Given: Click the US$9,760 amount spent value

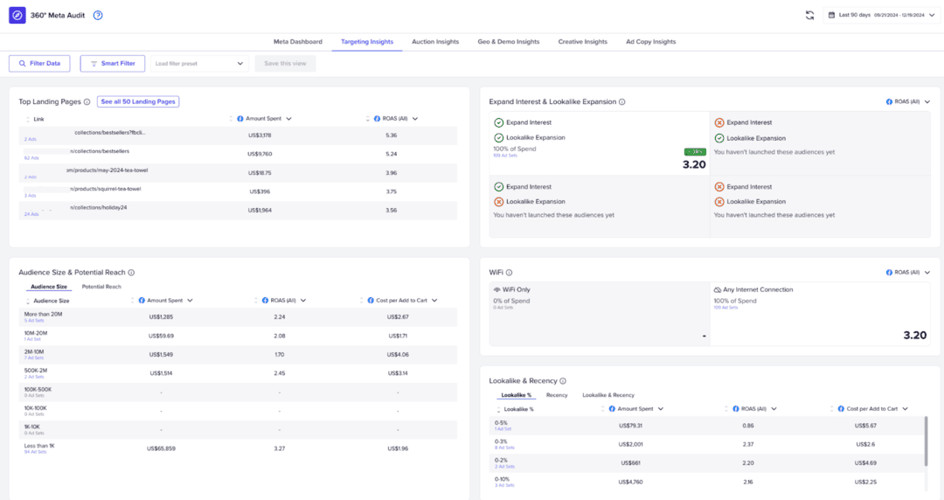Looking at the screenshot, I should pos(260,154).
